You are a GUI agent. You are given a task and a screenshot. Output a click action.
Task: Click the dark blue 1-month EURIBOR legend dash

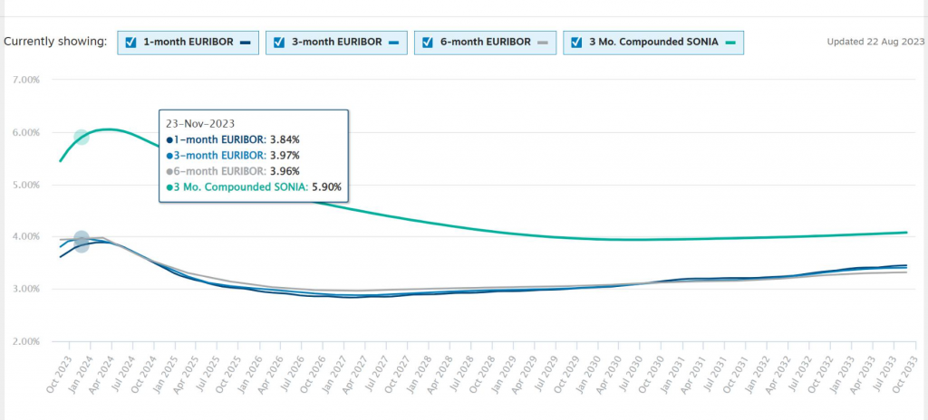246,43
